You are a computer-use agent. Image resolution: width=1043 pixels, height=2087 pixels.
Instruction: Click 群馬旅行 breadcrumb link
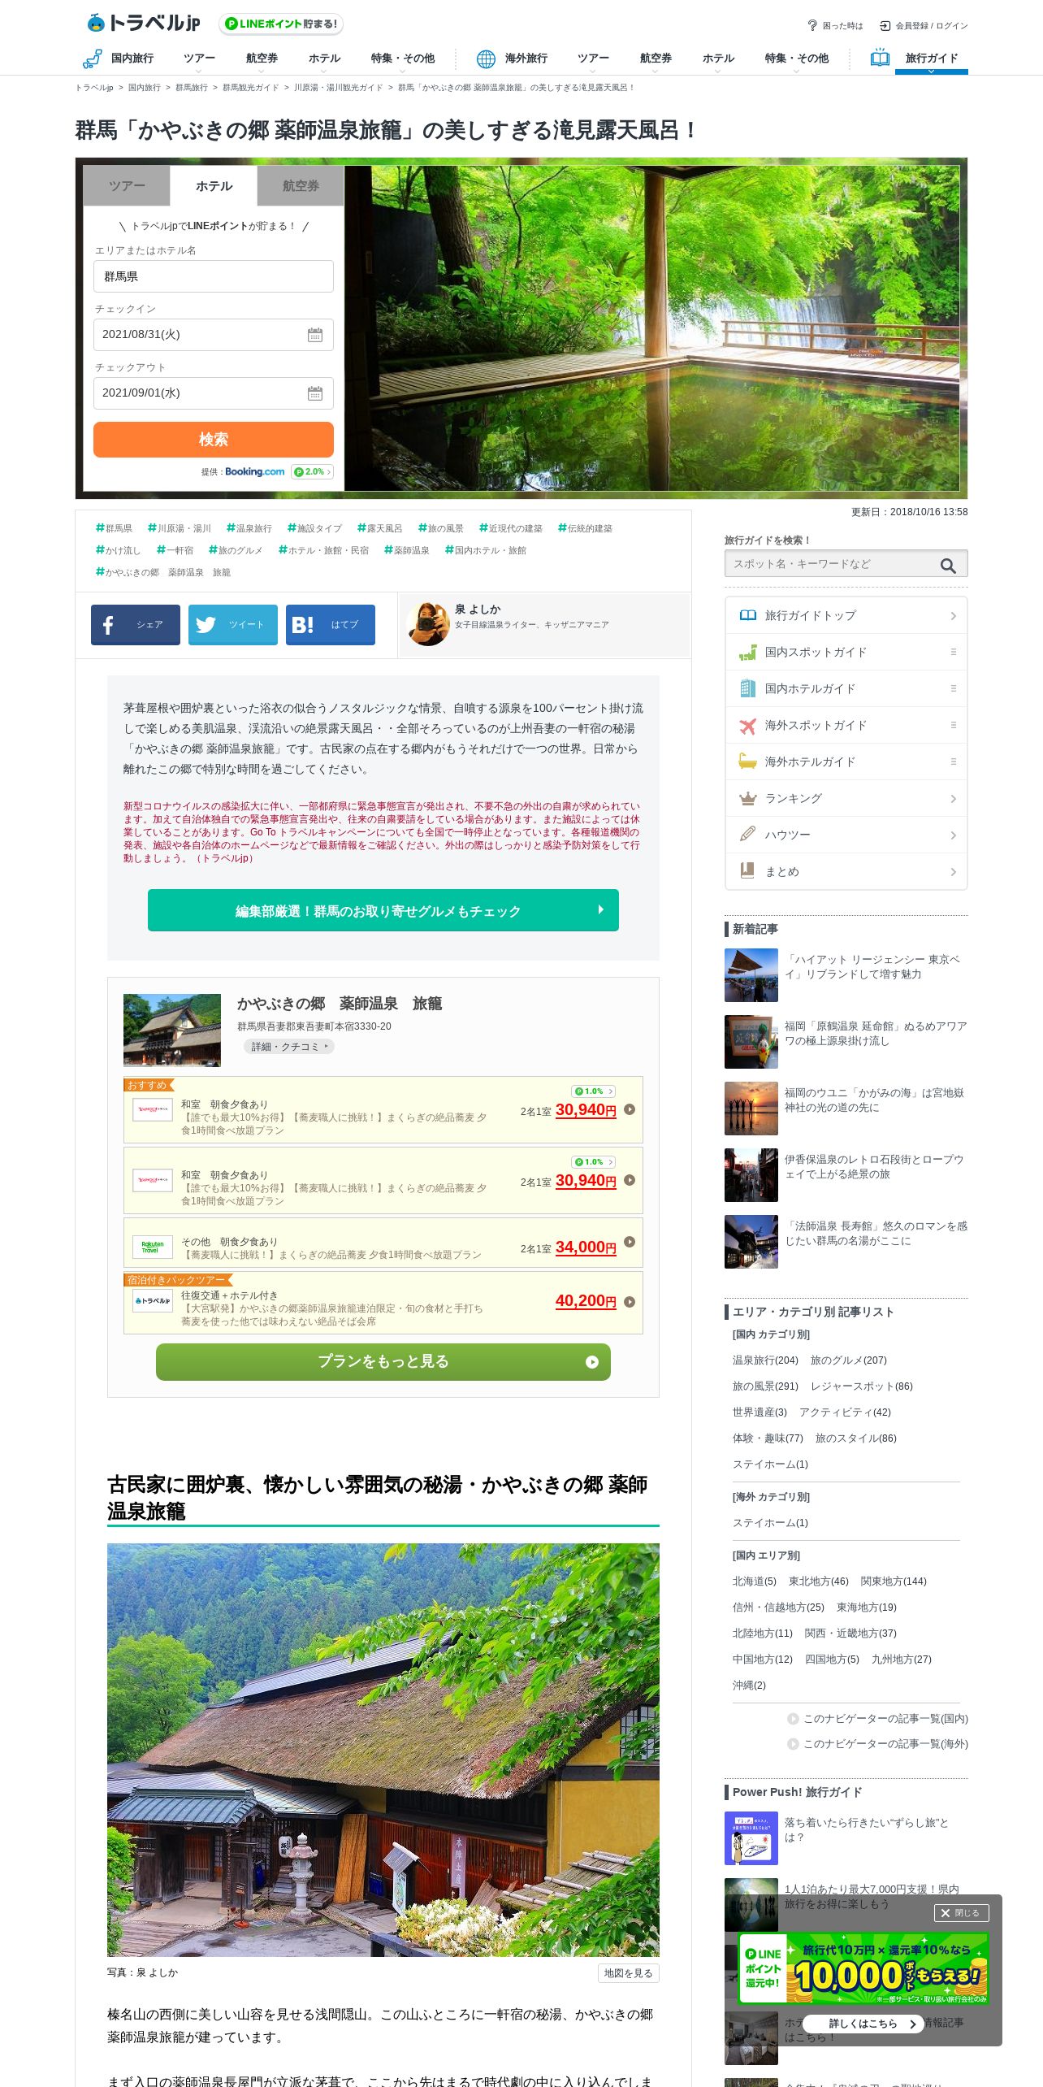point(191,88)
